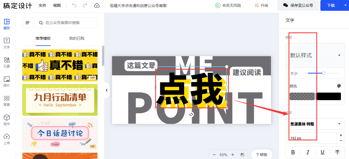The image size is (349, 159).
Task: Open the 照片 photos sidebar panel
Action: (7, 82)
